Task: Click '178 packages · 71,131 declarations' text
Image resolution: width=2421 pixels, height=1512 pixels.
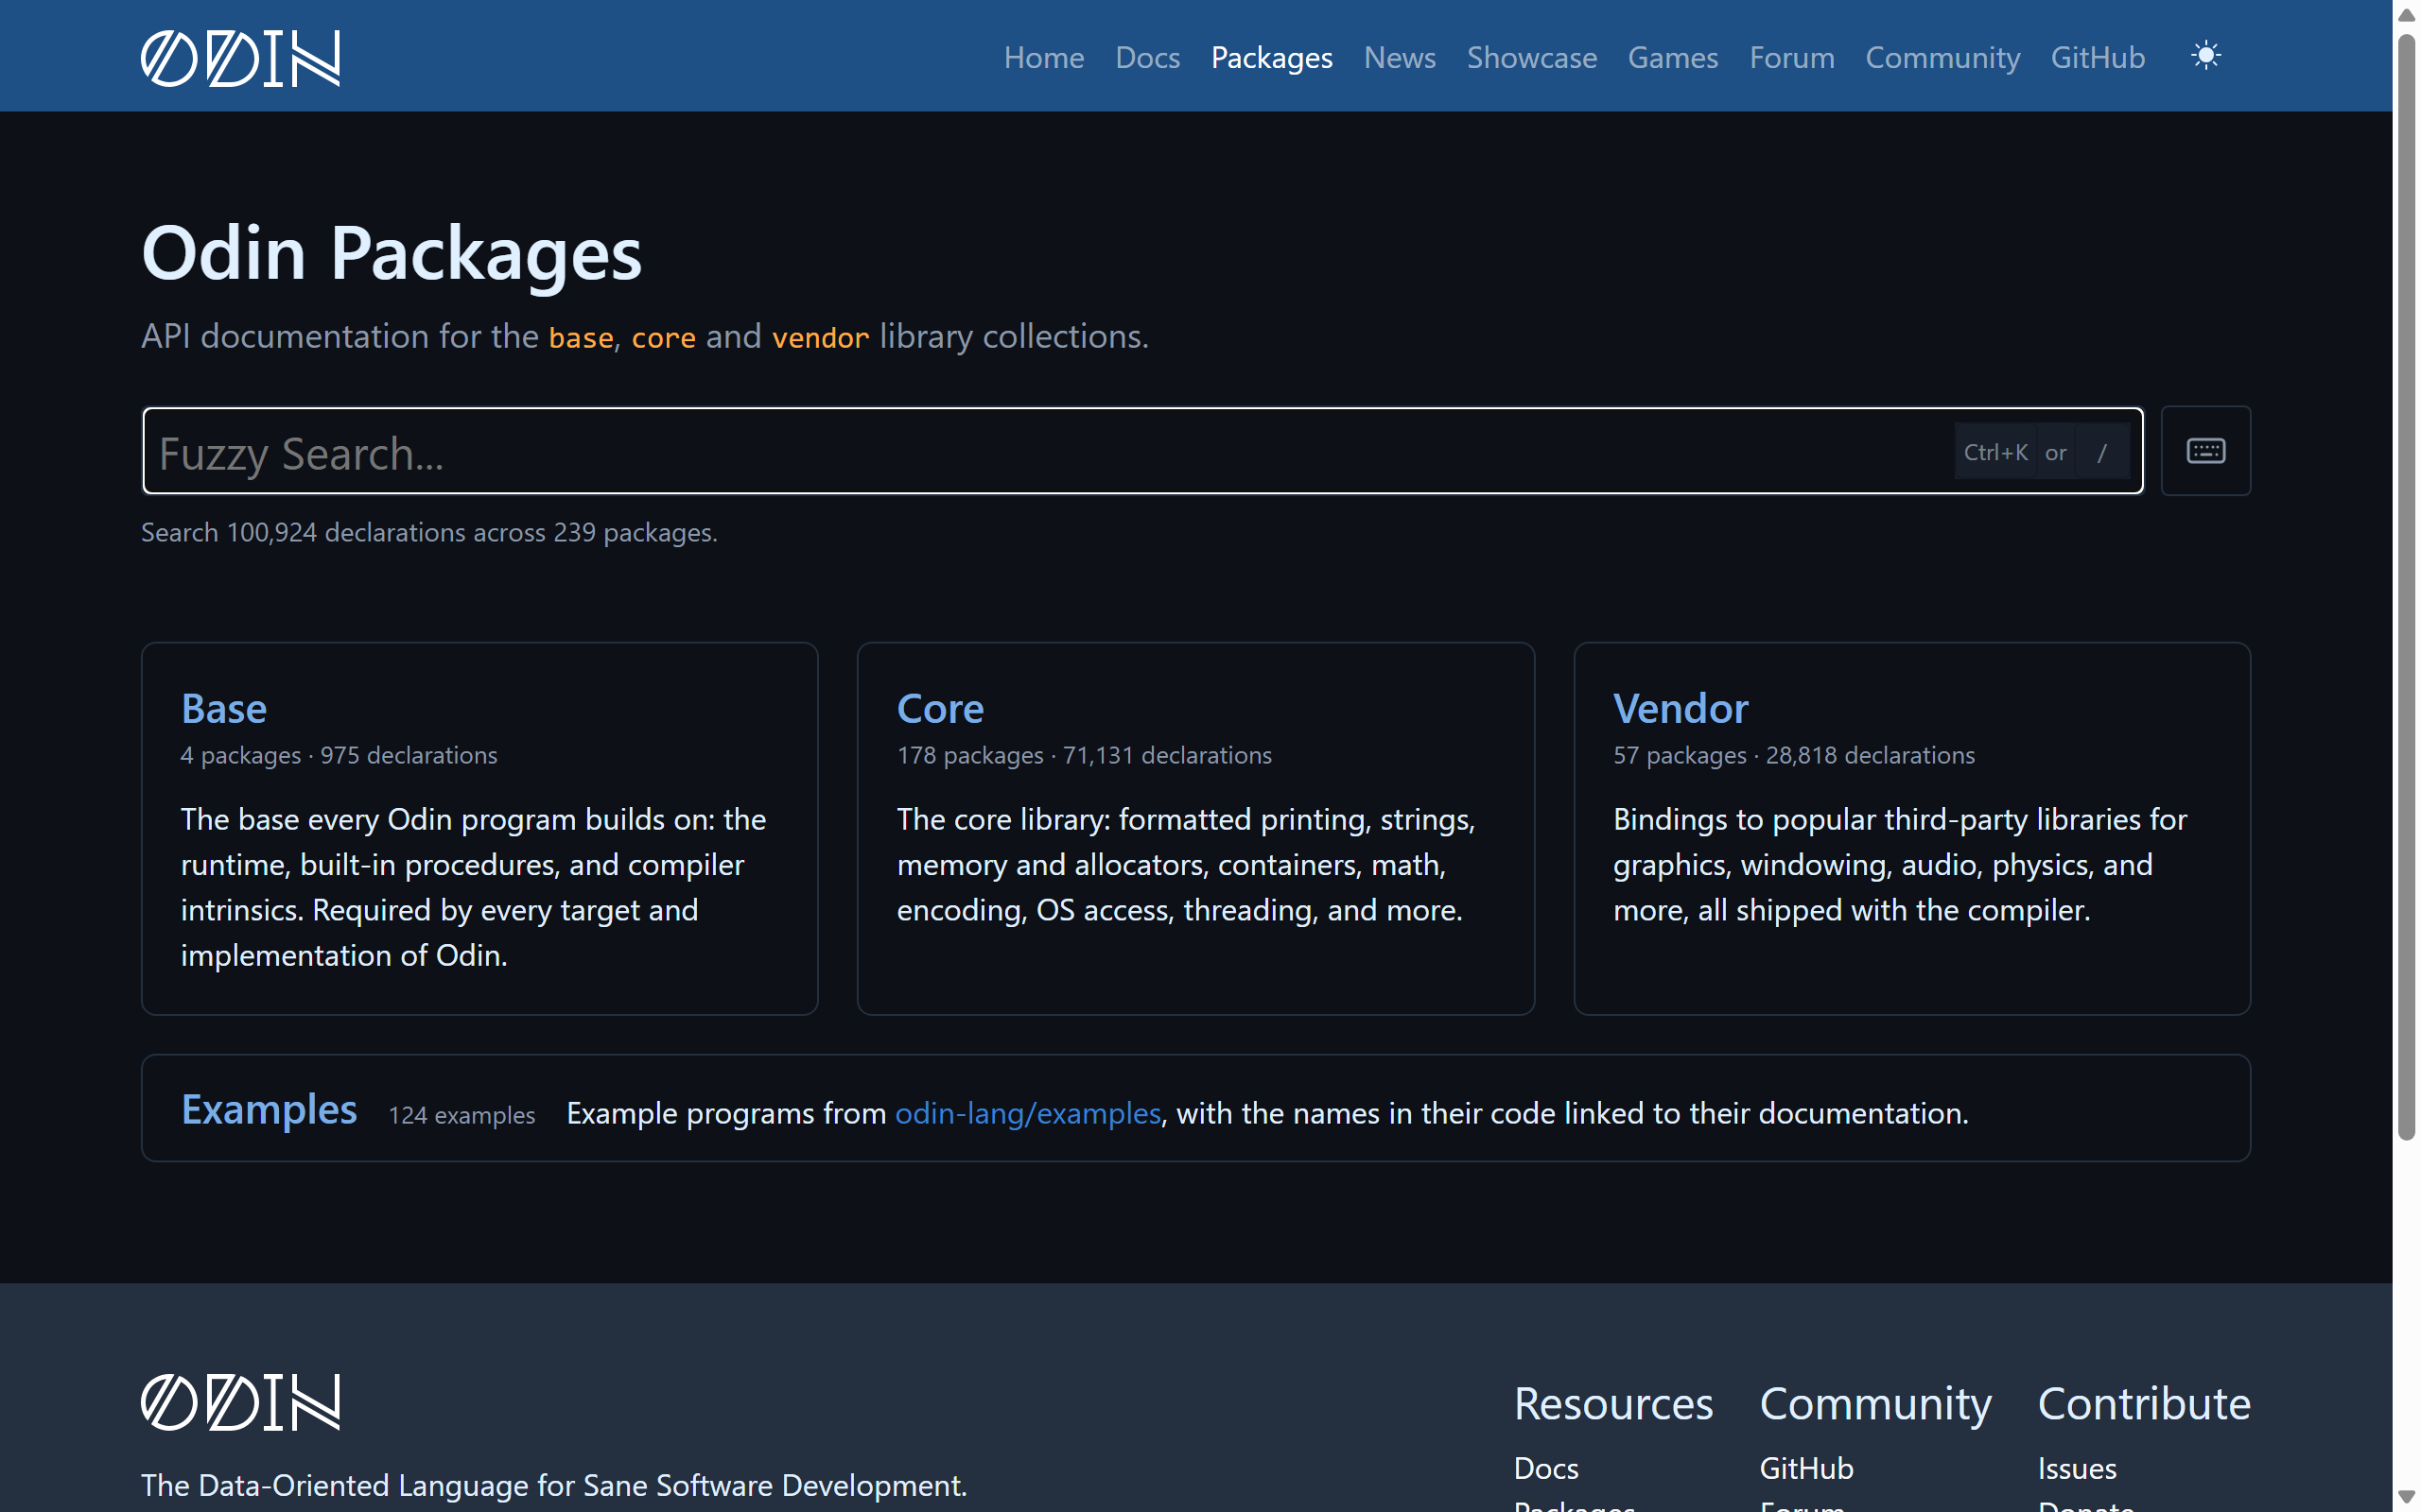Action: [x=1085, y=755]
